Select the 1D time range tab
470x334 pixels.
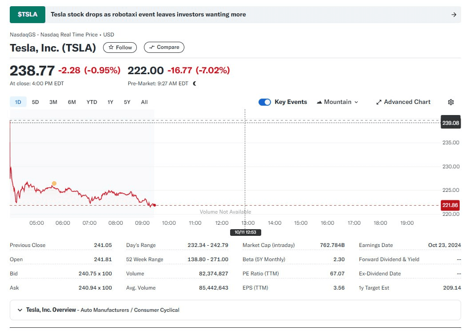pos(18,102)
